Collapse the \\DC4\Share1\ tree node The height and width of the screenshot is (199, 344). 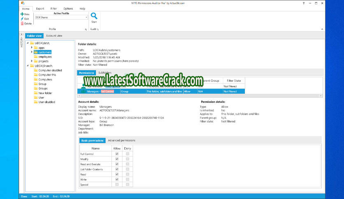click(x=28, y=66)
